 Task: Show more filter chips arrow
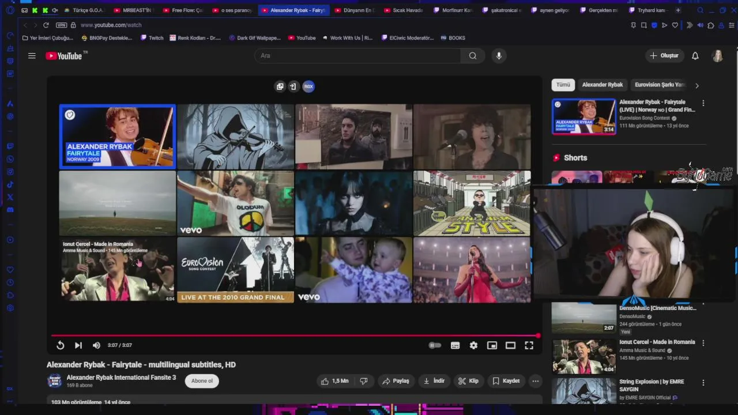pyautogui.click(x=696, y=85)
